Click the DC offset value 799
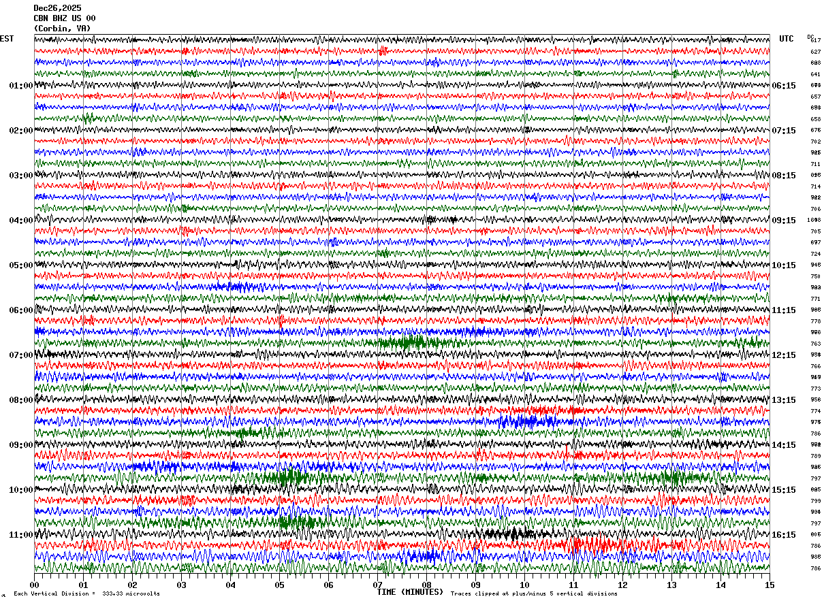 (815, 501)
